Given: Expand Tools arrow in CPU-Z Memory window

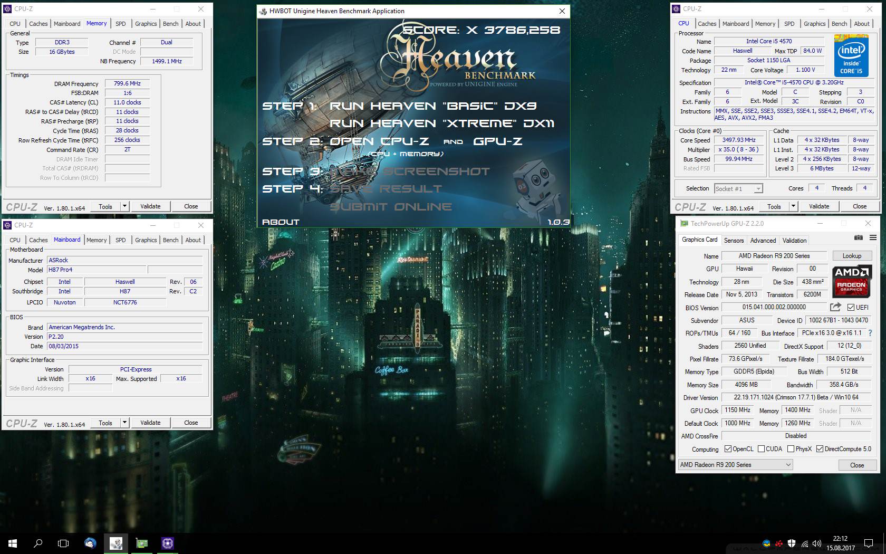Looking at the screenshot, I should 125,206.
